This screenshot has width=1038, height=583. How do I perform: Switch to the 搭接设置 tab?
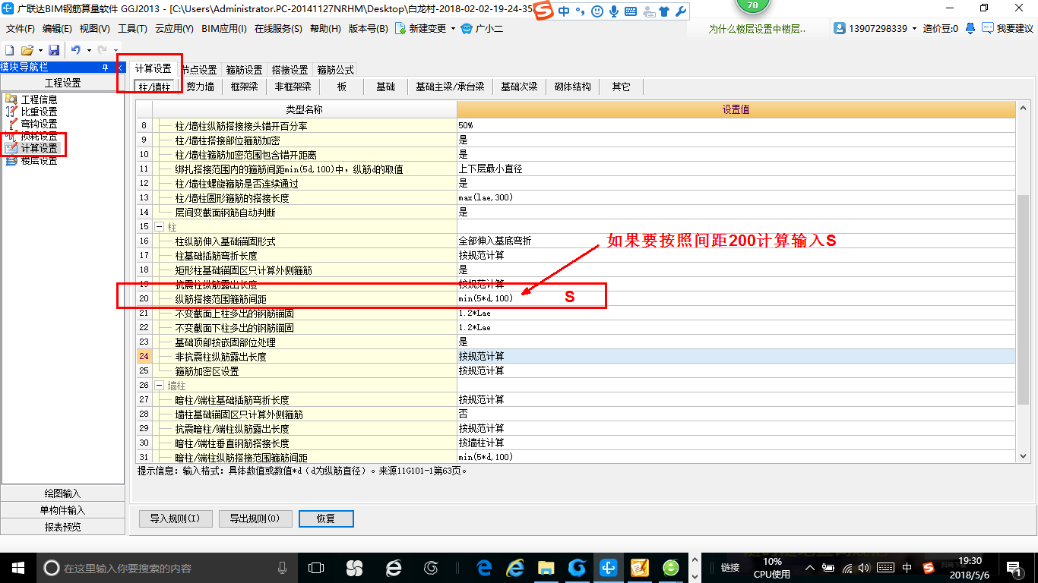pyautogui.click(x=290, y=69)
